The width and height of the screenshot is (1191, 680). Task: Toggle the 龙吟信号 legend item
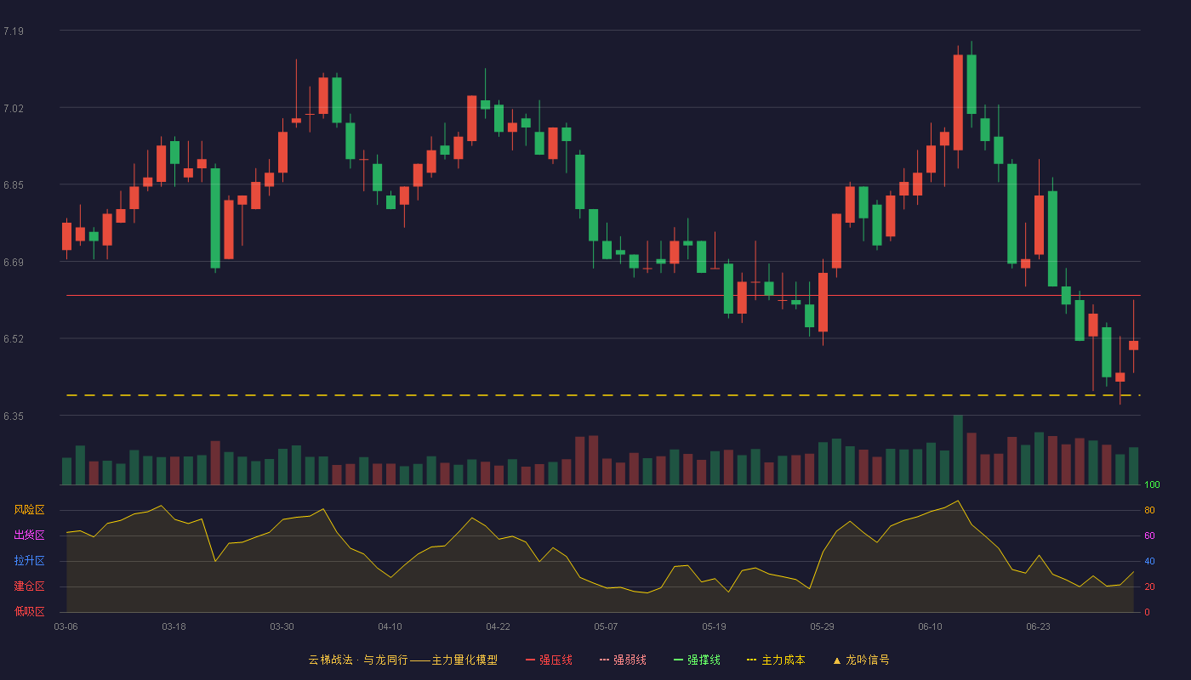[x=860, y=660]
